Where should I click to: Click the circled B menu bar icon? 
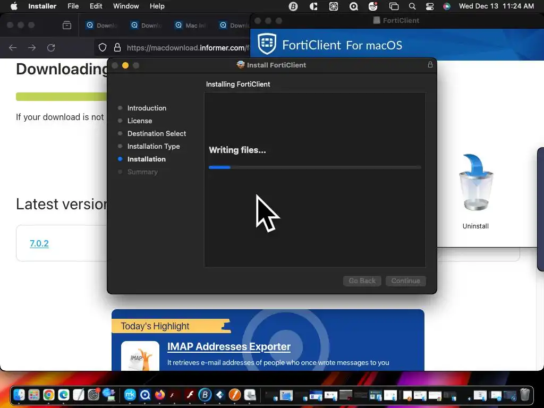pos(293,6)
